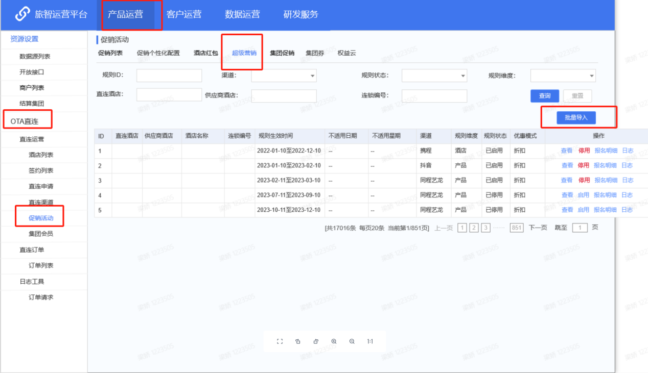
Task: Open 日志 for rule ID 3
Action: tap(627, 180)
